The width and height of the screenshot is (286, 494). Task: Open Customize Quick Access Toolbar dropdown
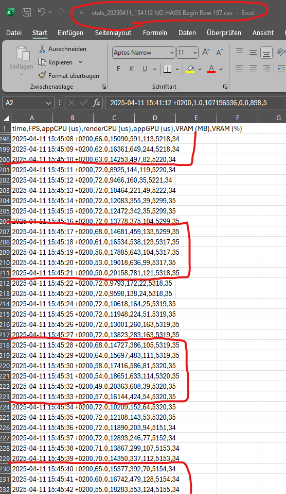point(81,12)
